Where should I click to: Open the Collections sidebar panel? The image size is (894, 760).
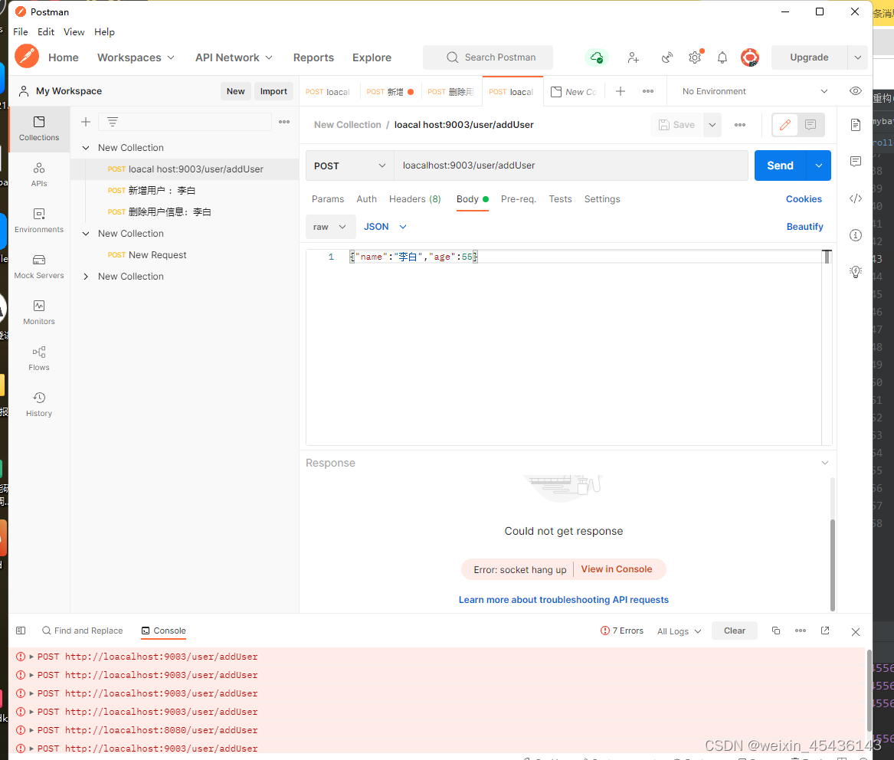39,128
